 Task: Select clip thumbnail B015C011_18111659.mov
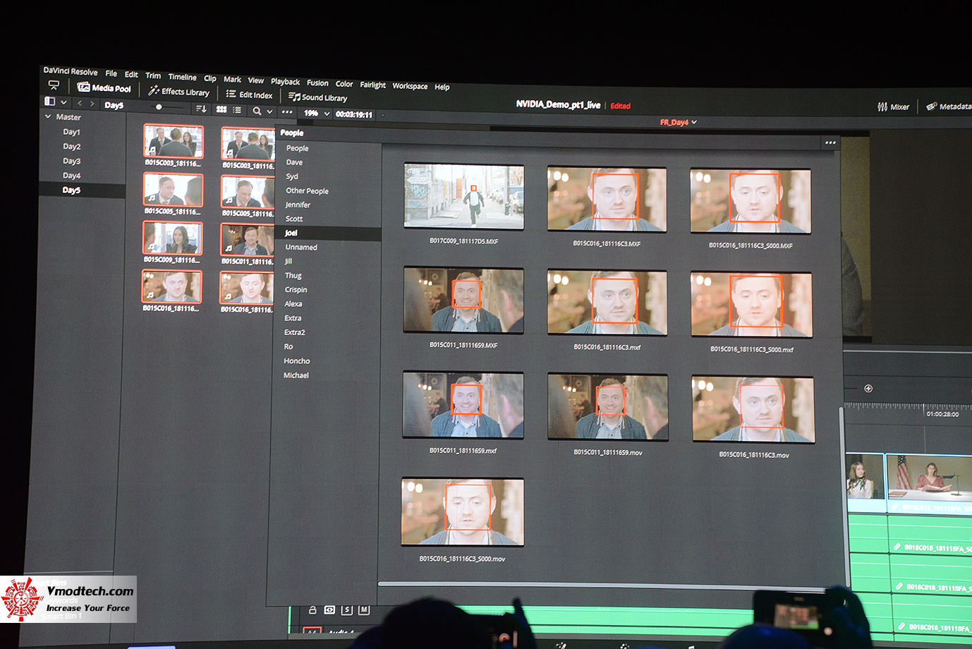[608, 408]
